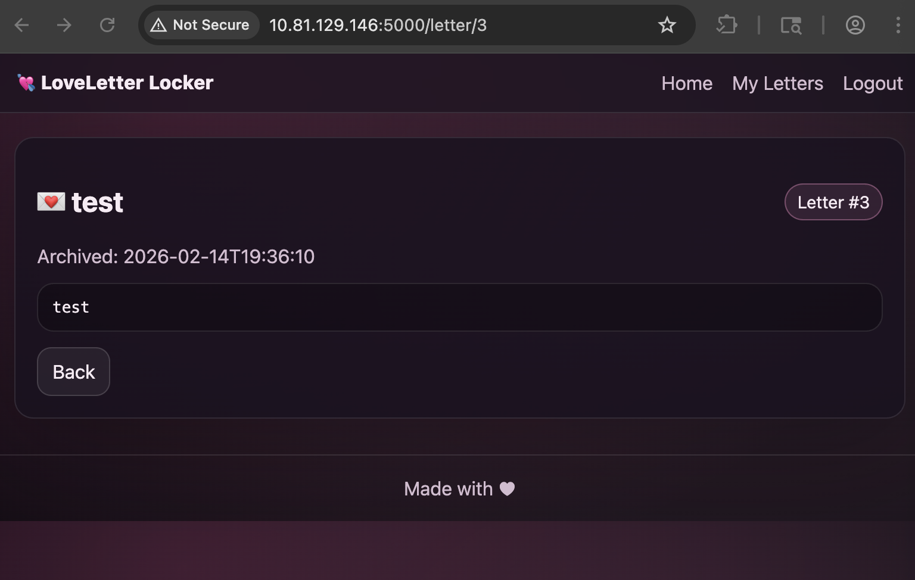
Task: Click the love letter envelope icon
Action: click(51, 202)
